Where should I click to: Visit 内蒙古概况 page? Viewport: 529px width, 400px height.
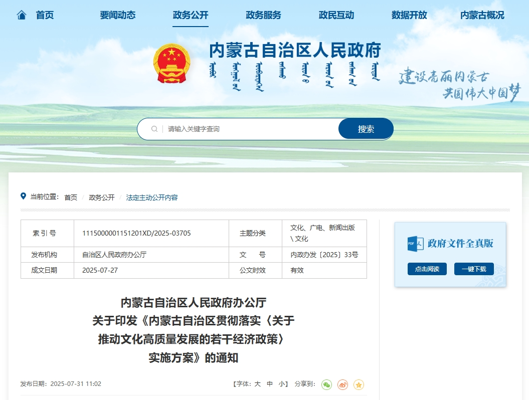[482, 15]
